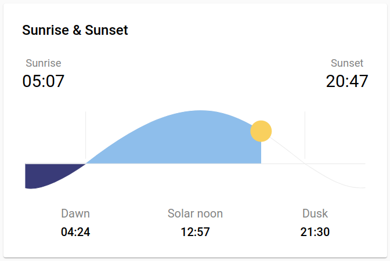Viewport: 390px width, 261px height.
Task: Select the Solar noon label
Action: point(195,213)
